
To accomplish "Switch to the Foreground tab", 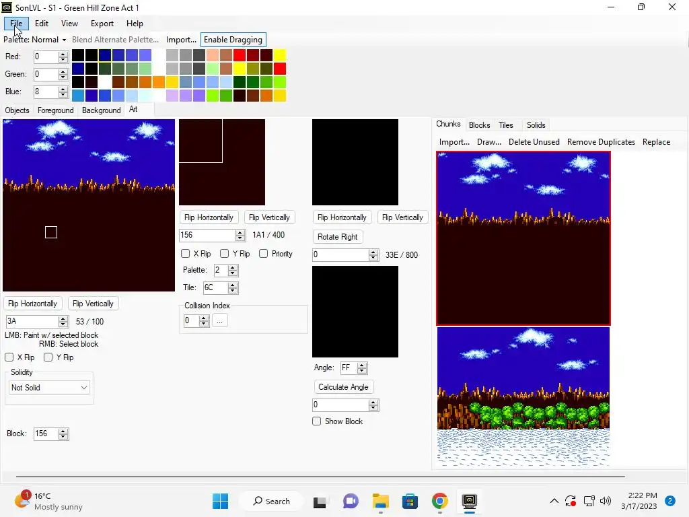I will point(55,110).
